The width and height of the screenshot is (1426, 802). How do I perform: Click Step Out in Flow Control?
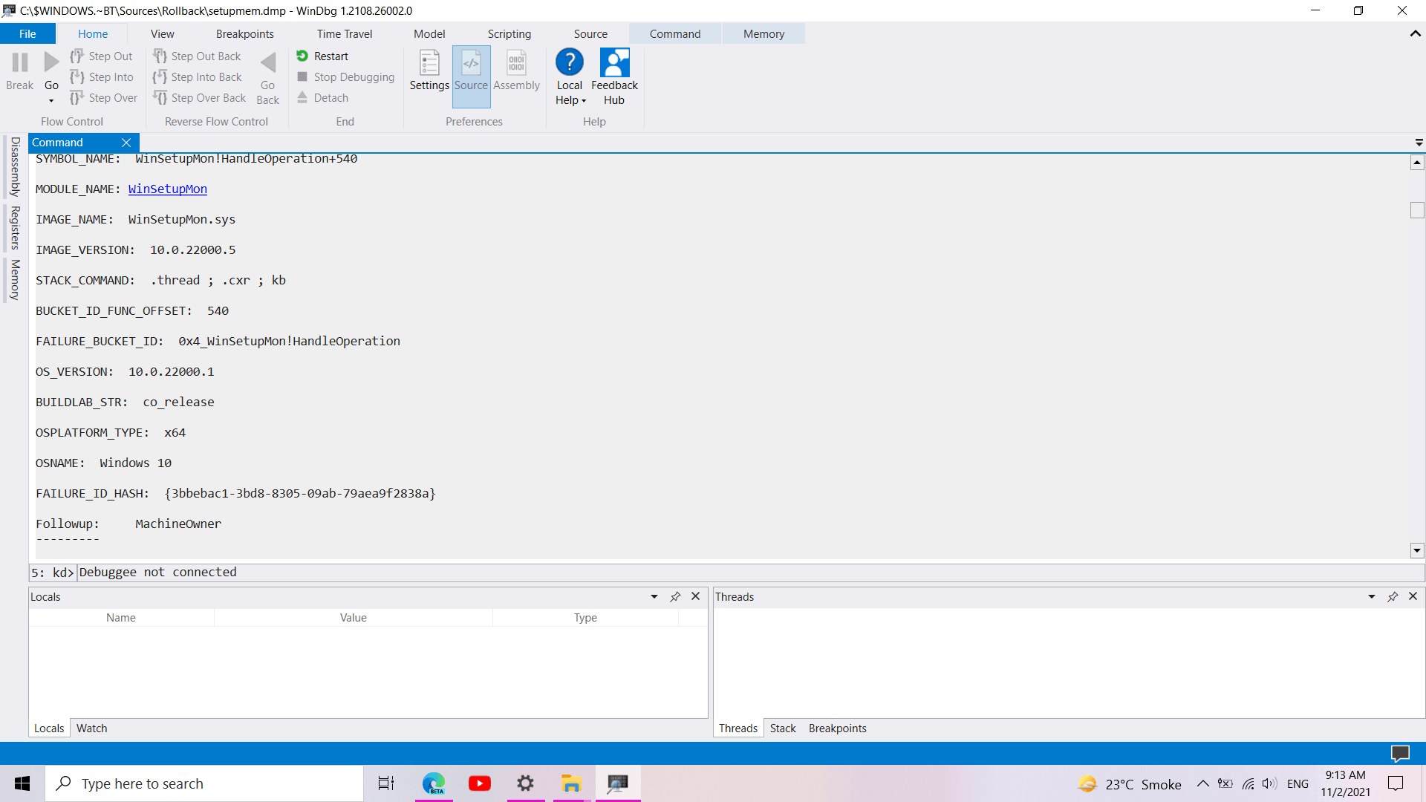pos(102,56)
